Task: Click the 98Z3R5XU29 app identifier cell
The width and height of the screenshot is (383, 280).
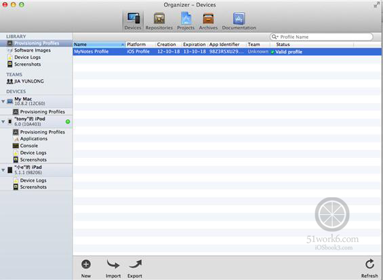Action: tap(226, 52)
